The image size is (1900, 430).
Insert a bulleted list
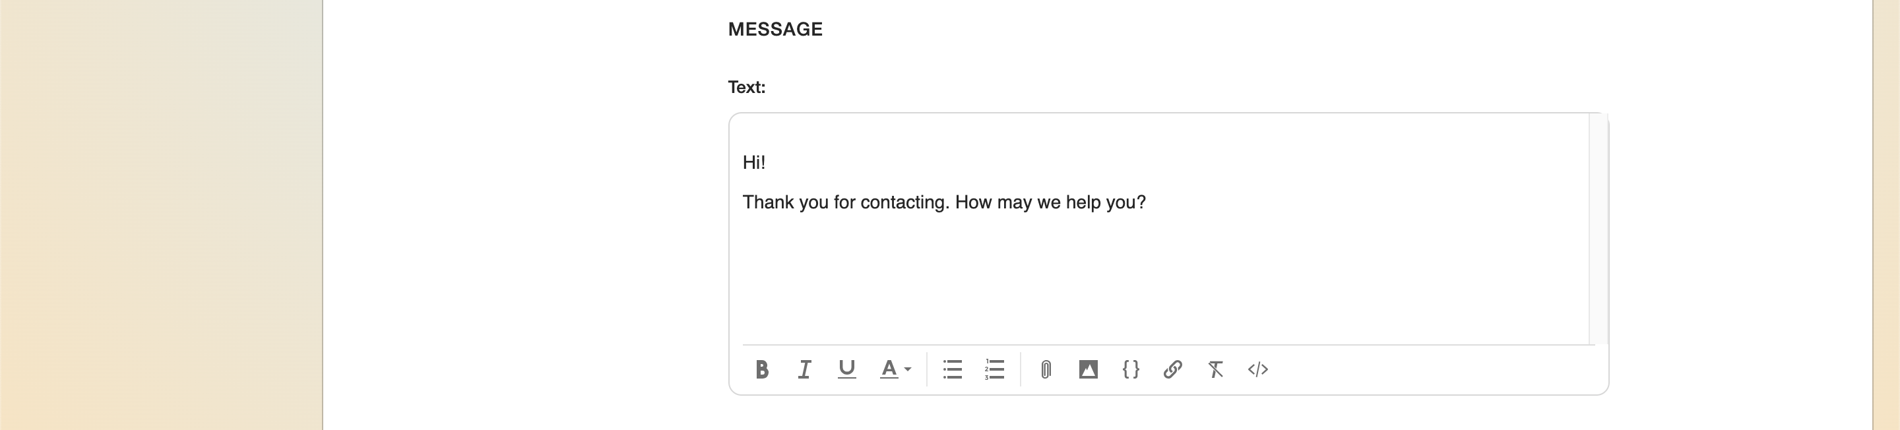(952, 369)
